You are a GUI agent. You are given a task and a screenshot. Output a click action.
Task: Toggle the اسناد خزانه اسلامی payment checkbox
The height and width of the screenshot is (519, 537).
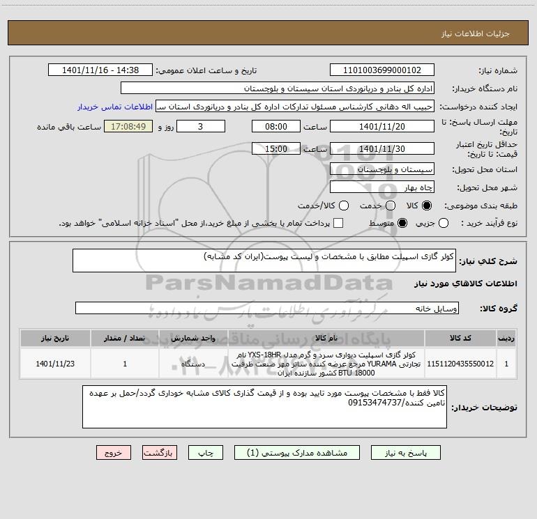[x=338, y=223]
